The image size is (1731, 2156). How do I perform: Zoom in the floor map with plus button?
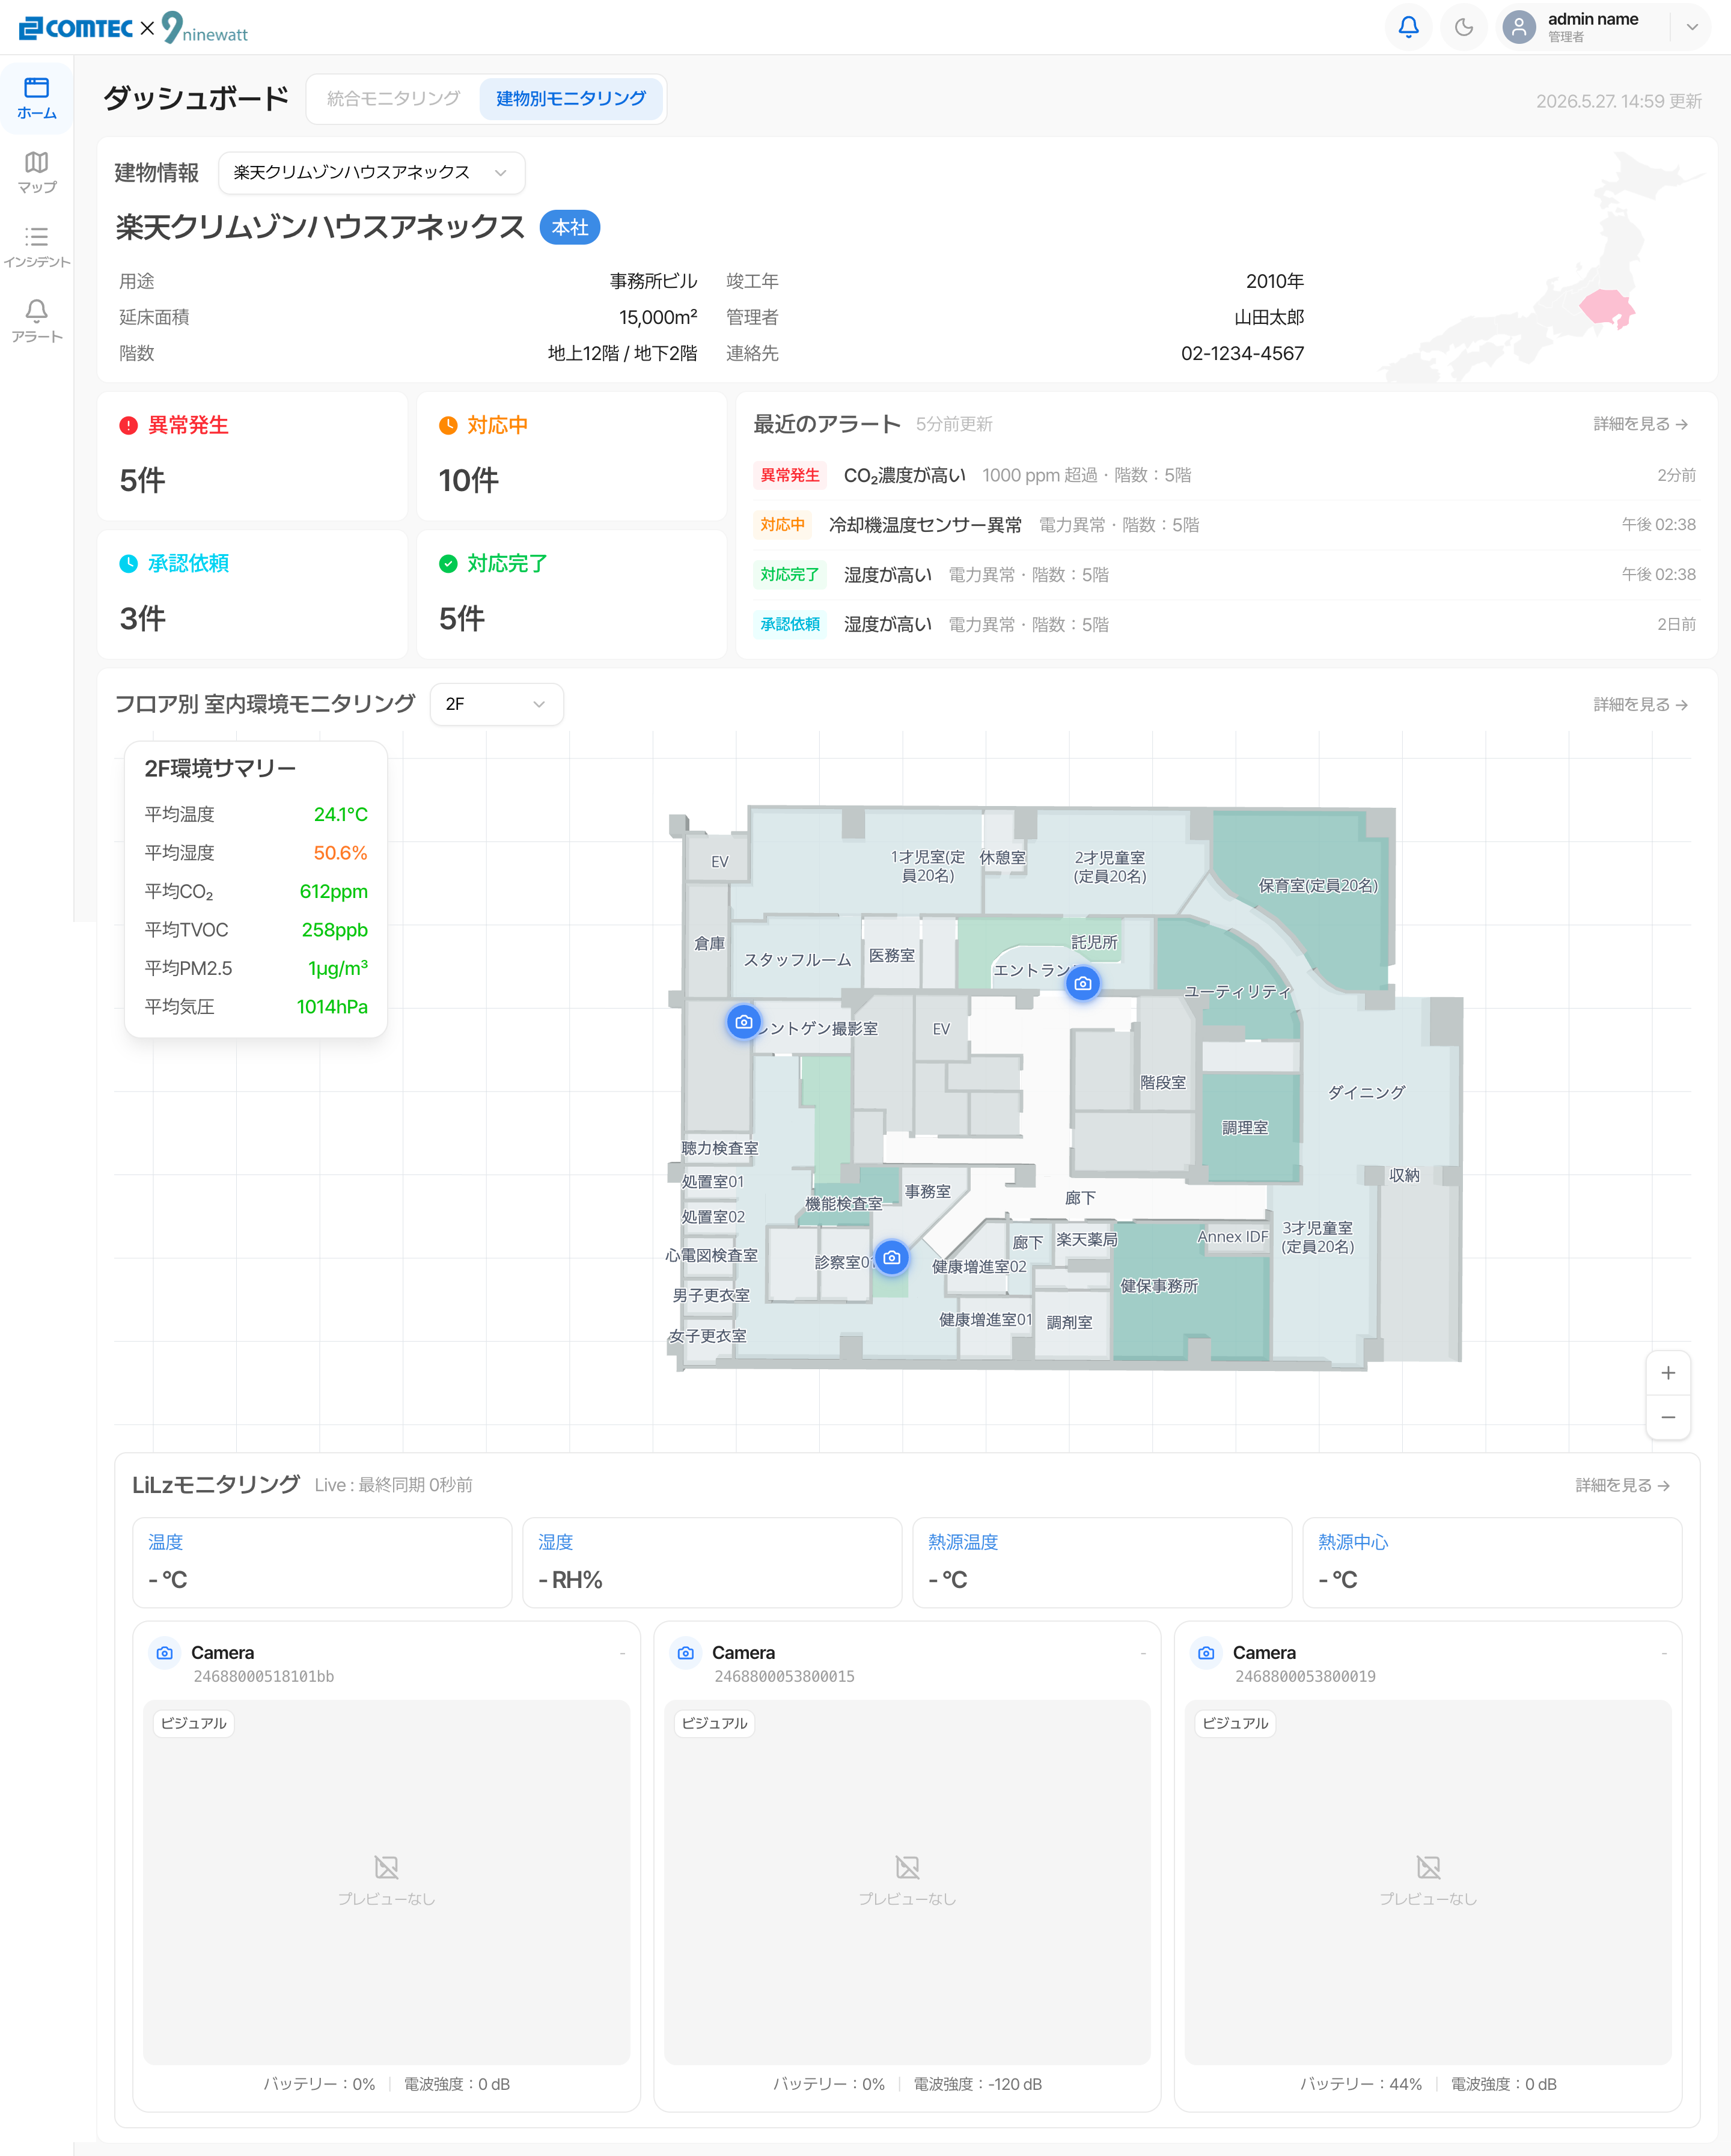[x=1668, y=1373]
